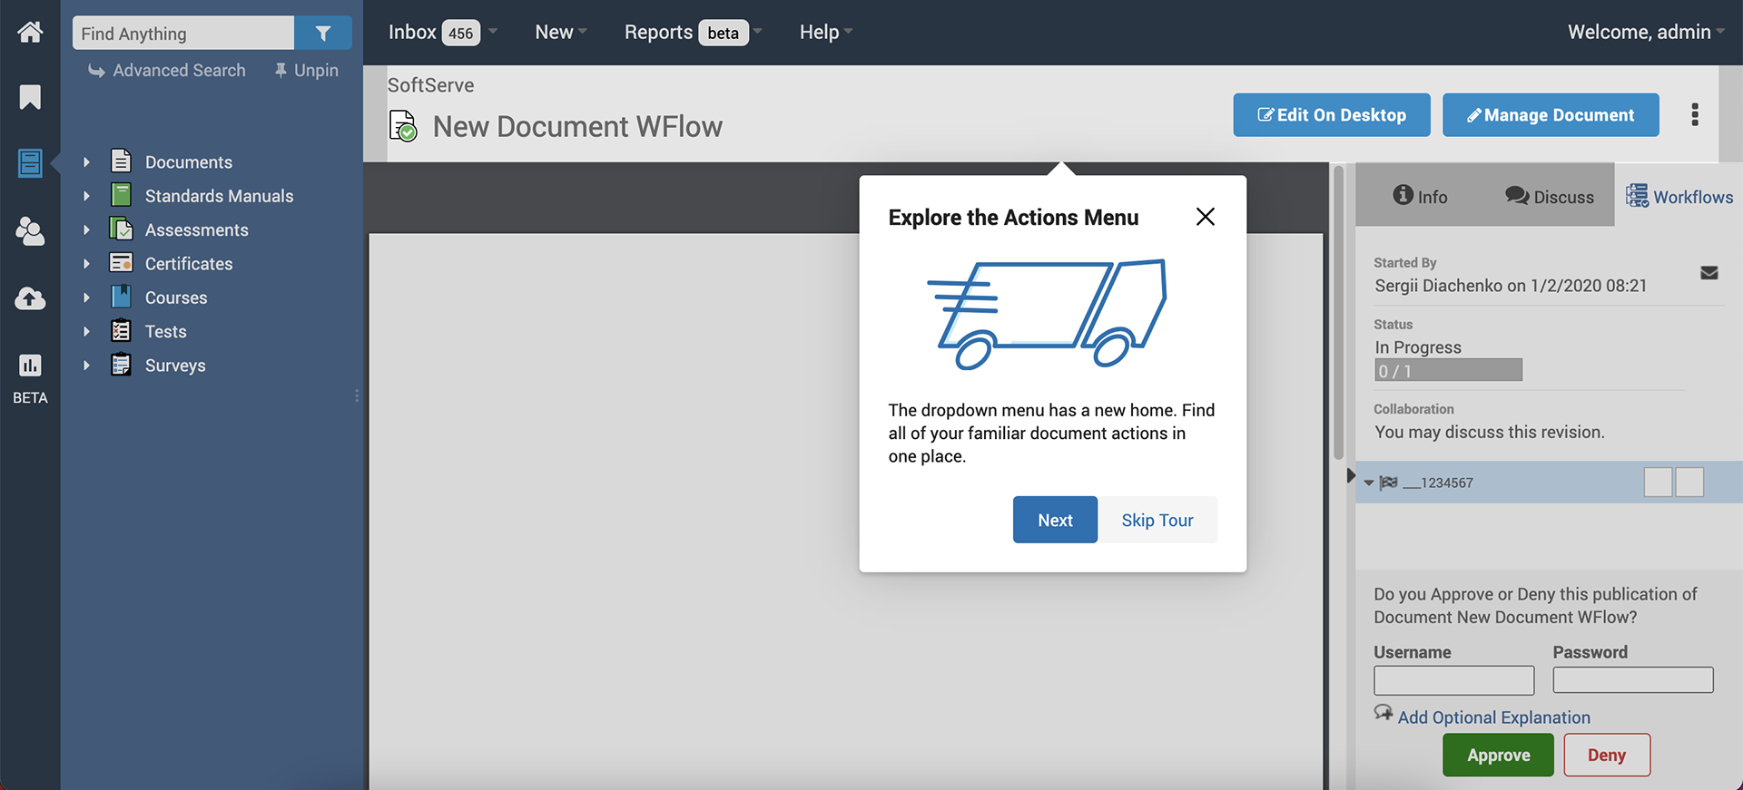Click the approved document icon beside title

click(x=403, y=126)
